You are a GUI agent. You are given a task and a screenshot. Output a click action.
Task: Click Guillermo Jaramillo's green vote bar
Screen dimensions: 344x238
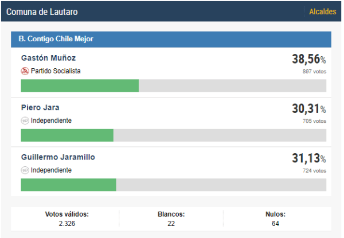click(68, 185)
